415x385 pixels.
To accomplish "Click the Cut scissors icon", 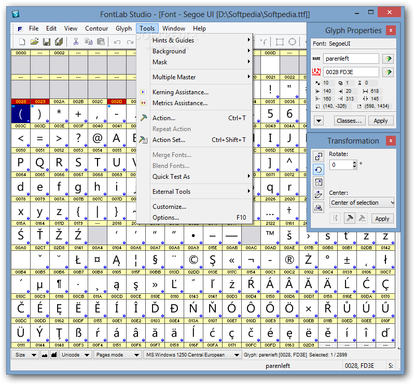I will 76,42.
